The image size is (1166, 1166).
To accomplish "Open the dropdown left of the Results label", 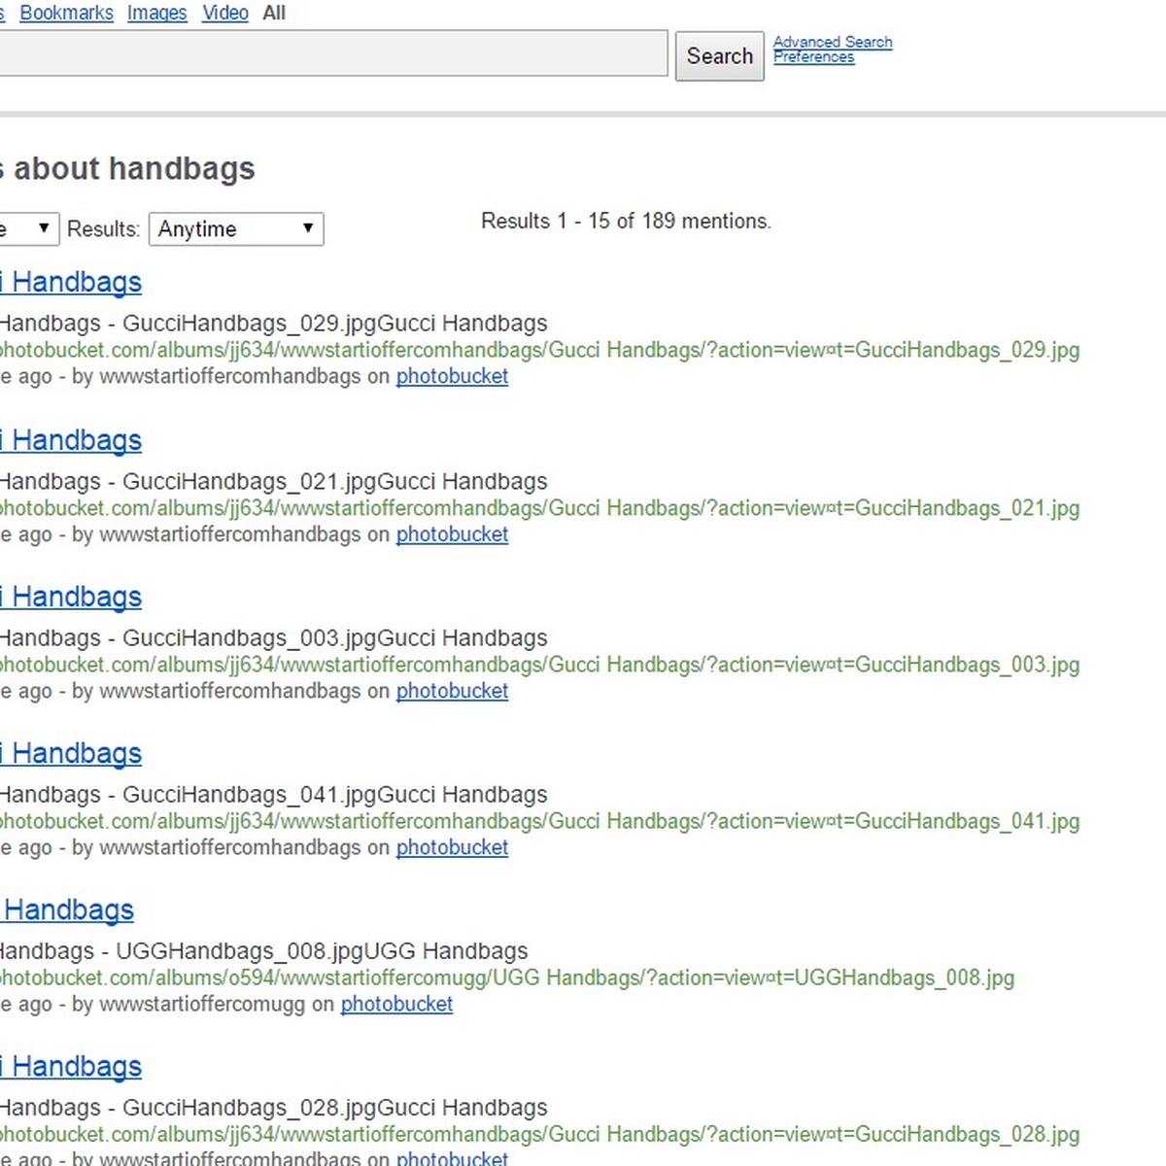I will pyautogui.click(x=29, y=229).
